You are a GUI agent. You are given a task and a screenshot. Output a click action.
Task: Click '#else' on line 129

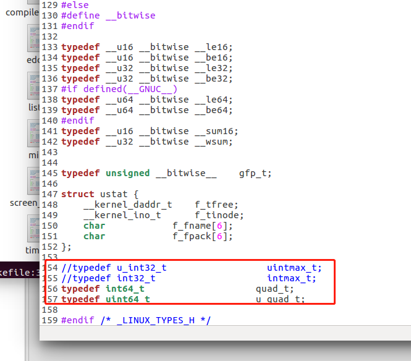point(75,5)
